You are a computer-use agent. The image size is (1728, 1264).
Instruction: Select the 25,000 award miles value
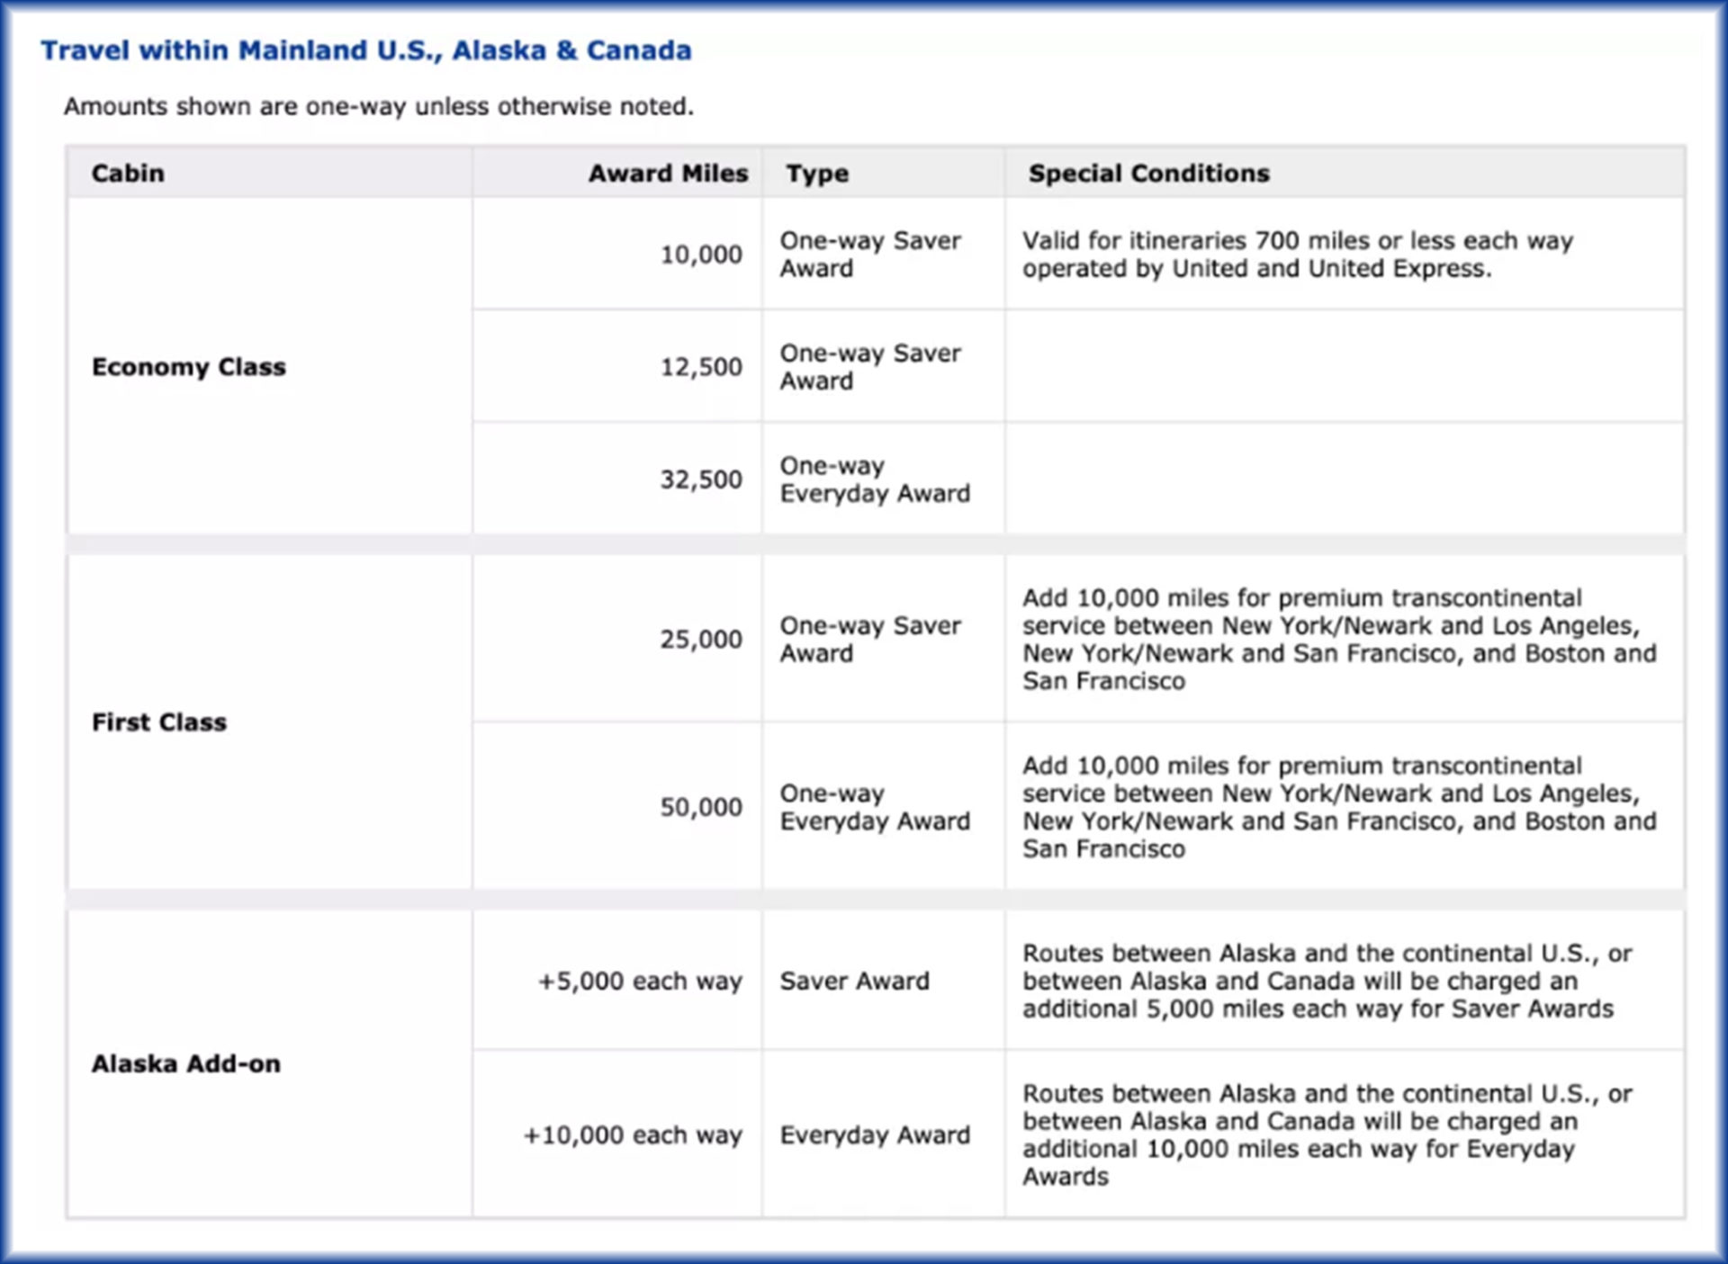click(699, 639)
